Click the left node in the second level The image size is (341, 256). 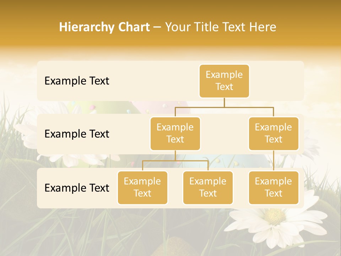(175, 134)
